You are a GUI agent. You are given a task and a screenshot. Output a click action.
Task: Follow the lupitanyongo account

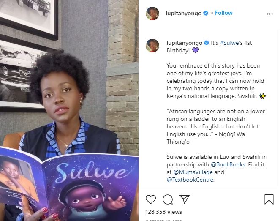pyautogui.click(x=223, y=13)
